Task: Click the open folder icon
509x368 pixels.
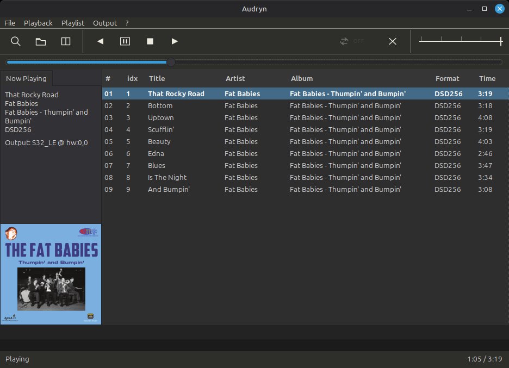Action: pos(41,41)
